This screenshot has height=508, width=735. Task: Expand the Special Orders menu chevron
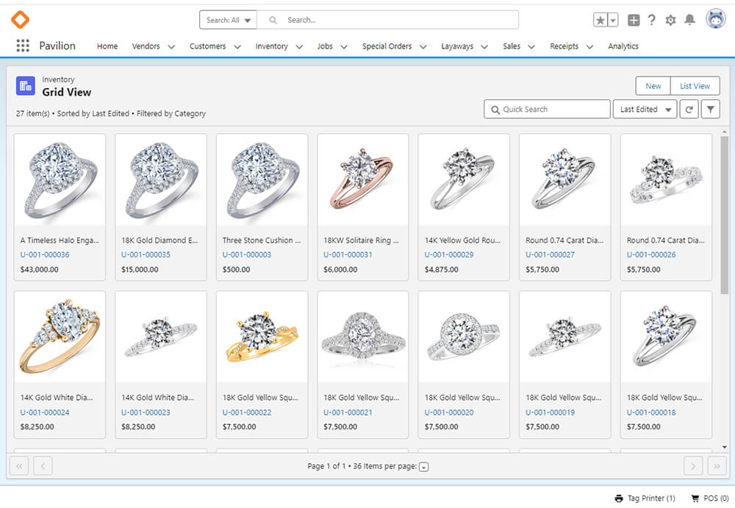tap(423, 46)
